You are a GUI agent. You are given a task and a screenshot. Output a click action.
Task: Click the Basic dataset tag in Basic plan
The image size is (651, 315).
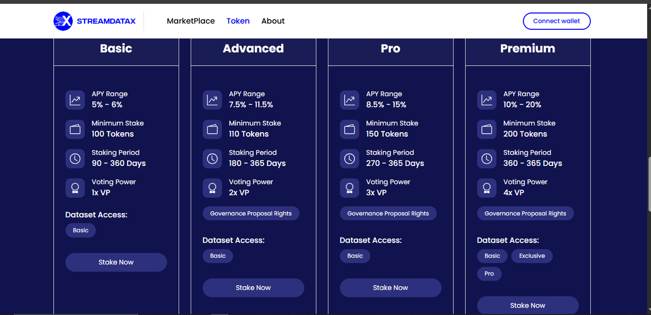point(80,230)
